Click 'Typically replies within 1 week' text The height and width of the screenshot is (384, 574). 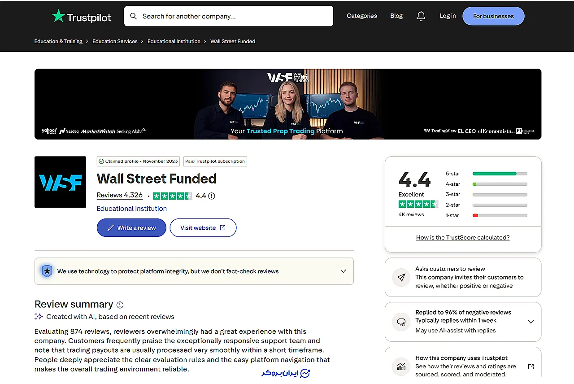[x=456, y=320]
